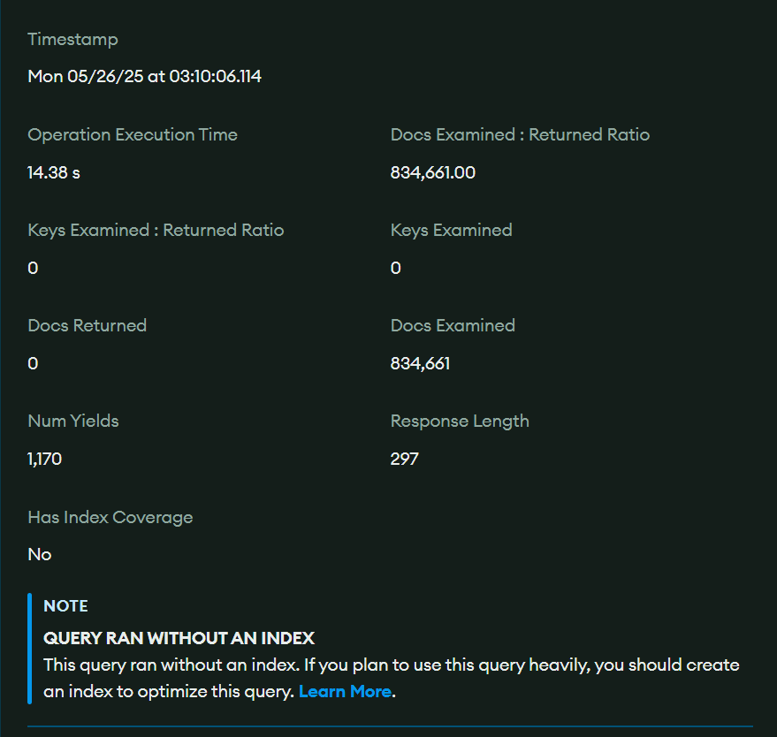Click the Timestamp label
The height and width of the screenshot is (737, 777).
click(72, 40)
